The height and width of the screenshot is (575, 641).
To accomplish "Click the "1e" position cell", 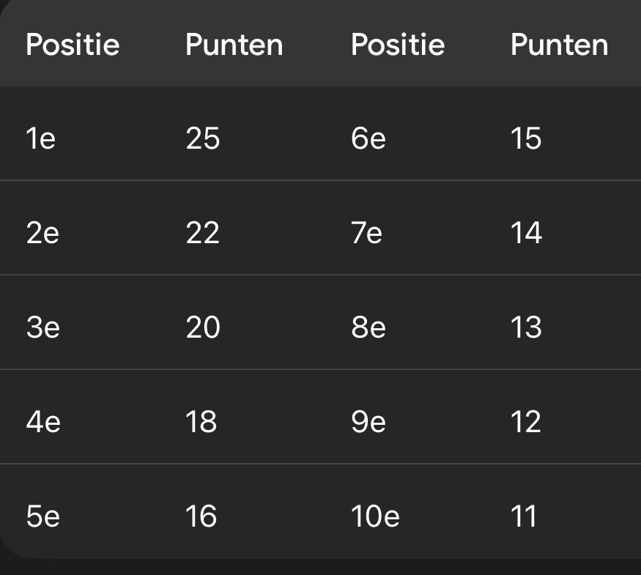I will [41, 138].
